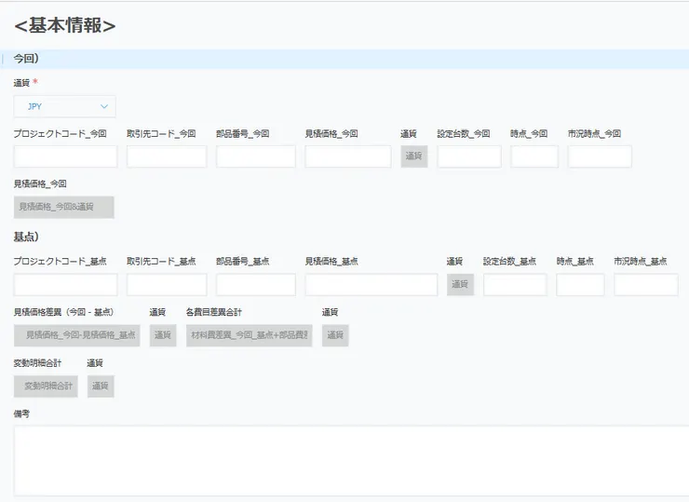Click the grey 材料費差異 calculated total field
This screenshot has width=689, height=502.
tap(250, 335)
